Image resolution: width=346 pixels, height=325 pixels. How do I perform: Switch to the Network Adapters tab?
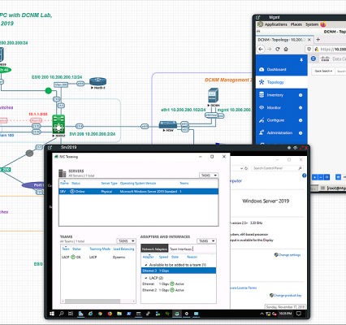tap(154, 249)
